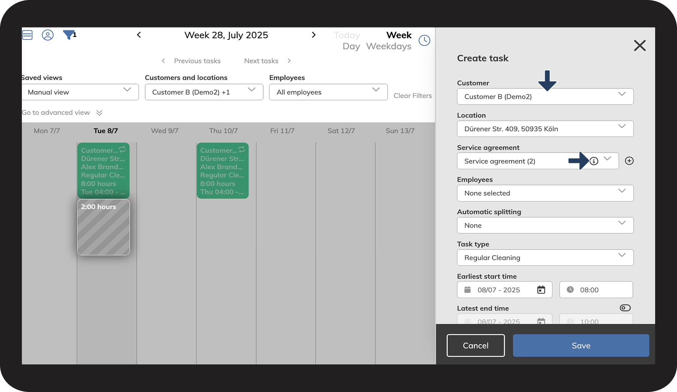Open the hamburger menu icon
The width and height of the screenshot is (677, 392).
(28, 35)
